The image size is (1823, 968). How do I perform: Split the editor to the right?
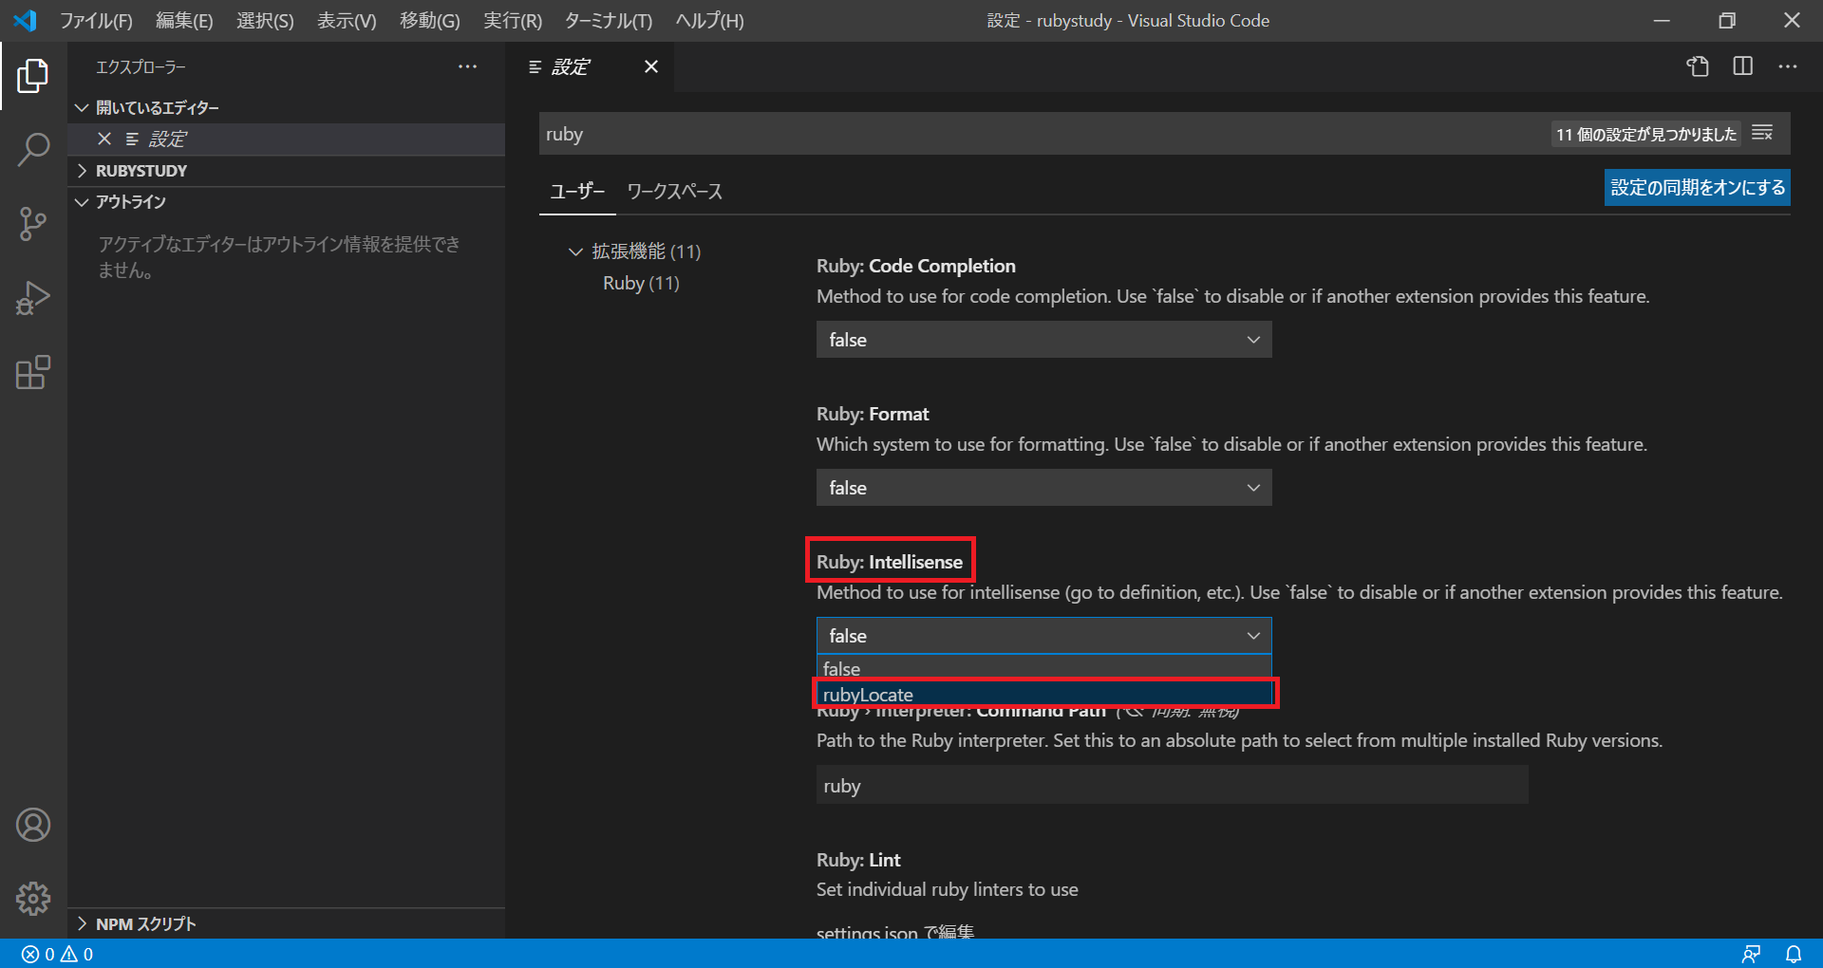point(1743,66)
